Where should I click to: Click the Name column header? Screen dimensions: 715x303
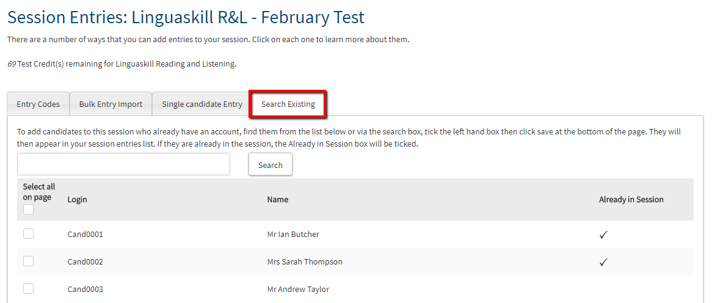pos(278,199)
